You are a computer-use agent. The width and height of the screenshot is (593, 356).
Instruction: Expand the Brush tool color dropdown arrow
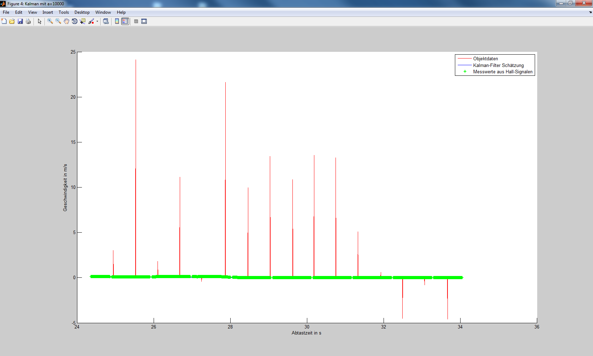tap(97, 22)
